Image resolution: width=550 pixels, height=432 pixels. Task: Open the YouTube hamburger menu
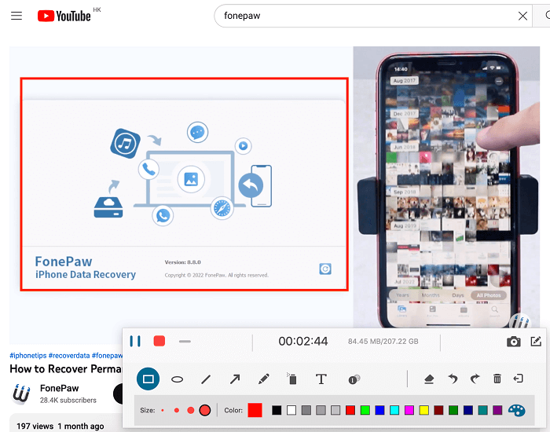[16, 16]
